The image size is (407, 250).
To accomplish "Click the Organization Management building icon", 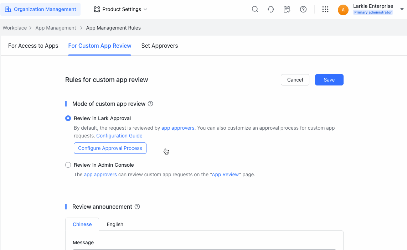I will click(x=8, y=9).
